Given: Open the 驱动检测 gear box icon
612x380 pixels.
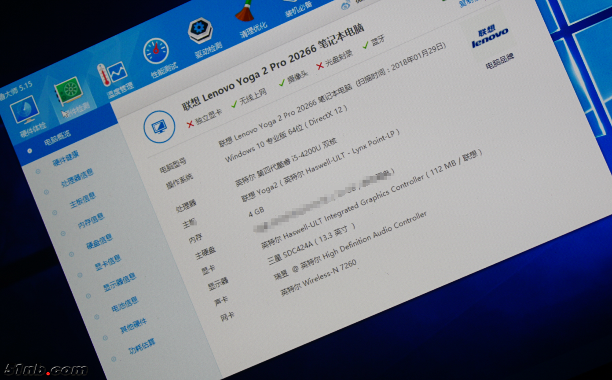Looking at the screenshot, I should click(x=200, y=30).
